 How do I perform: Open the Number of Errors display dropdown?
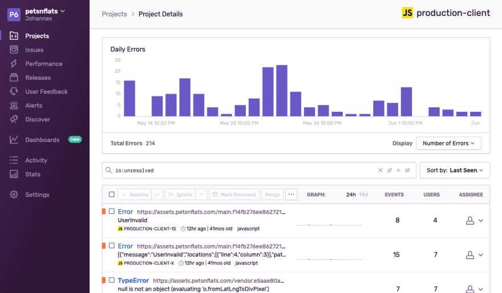tap(448, 143)
